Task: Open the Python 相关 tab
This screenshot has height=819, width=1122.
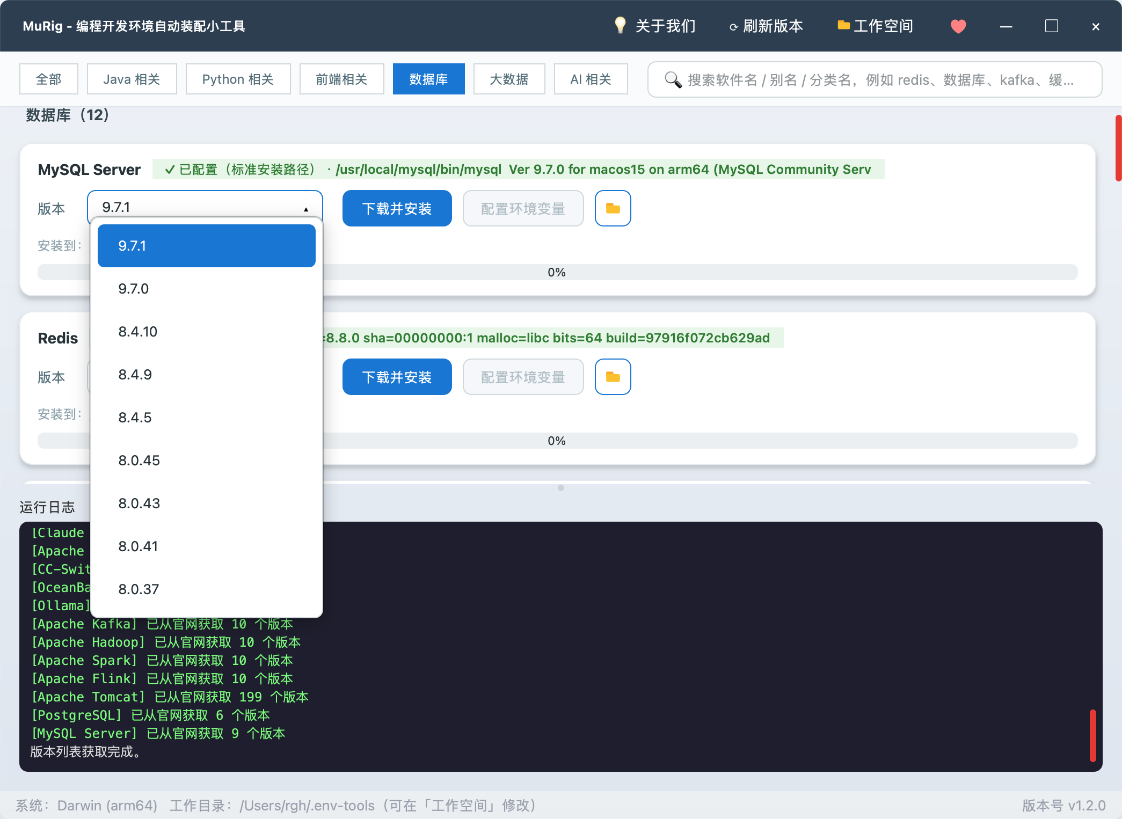Action: (238, 79)
